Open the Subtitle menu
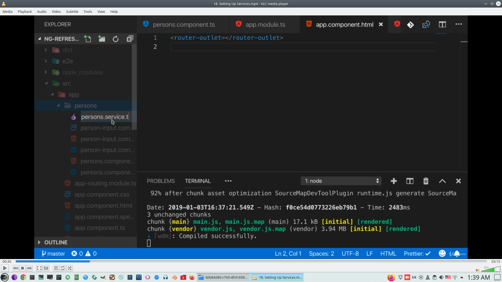 [72, 11]
